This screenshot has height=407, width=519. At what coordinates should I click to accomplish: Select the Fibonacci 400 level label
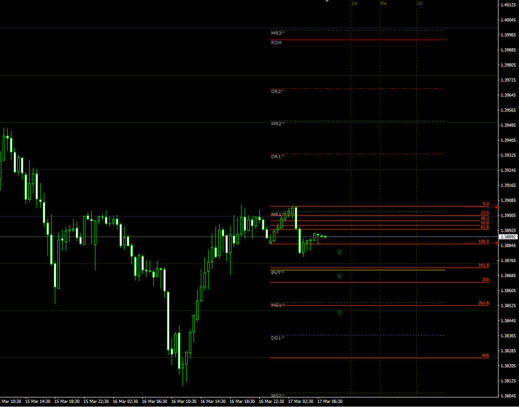pos(485,355)
